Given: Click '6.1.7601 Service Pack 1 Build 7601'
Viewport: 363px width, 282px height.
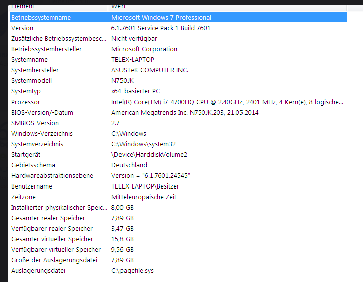Looking at the screenshot, I should click(x=161, y=28).
